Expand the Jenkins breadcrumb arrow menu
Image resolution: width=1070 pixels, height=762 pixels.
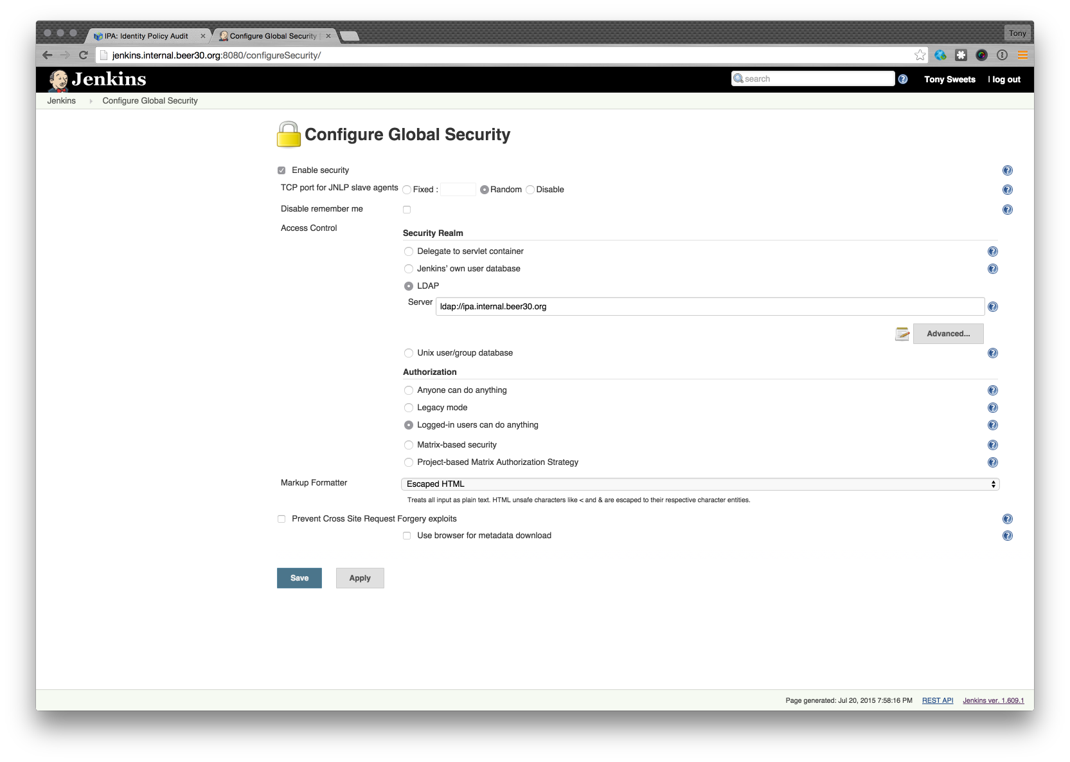coord(91,101)
